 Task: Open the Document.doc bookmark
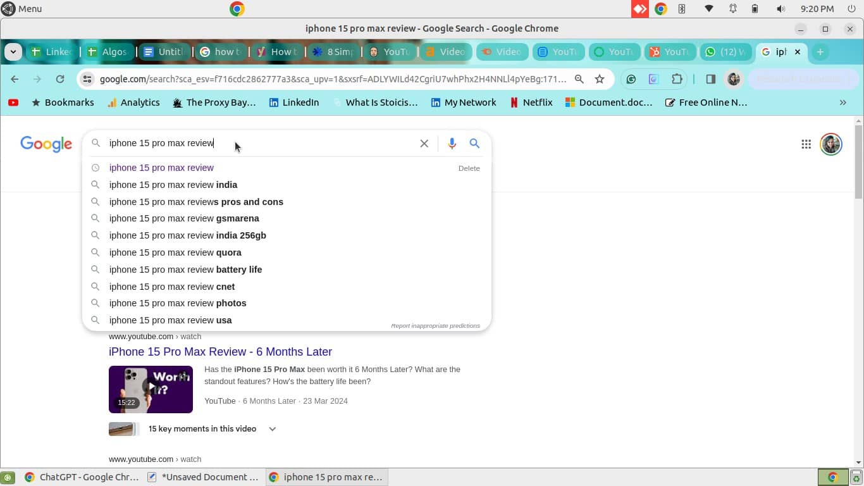[x=608, y=103]
